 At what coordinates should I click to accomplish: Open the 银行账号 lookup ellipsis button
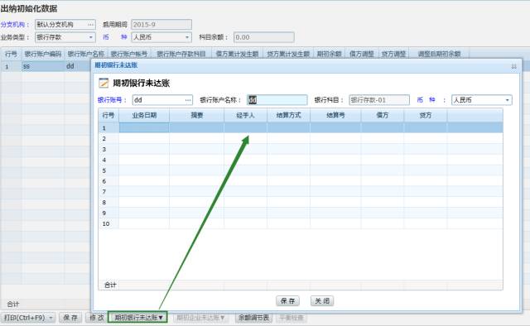[x=188, y=100]
